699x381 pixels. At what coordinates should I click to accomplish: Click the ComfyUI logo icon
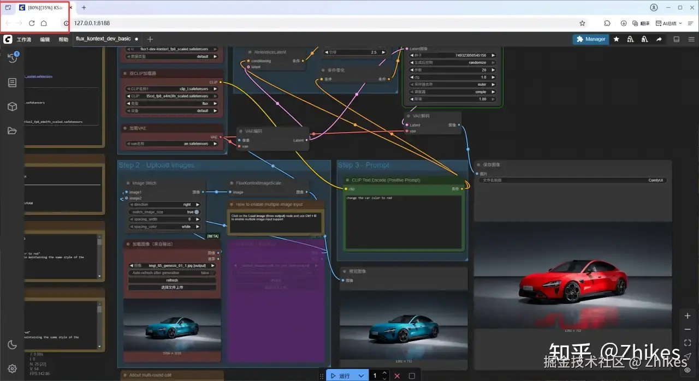tap(8, 39)
